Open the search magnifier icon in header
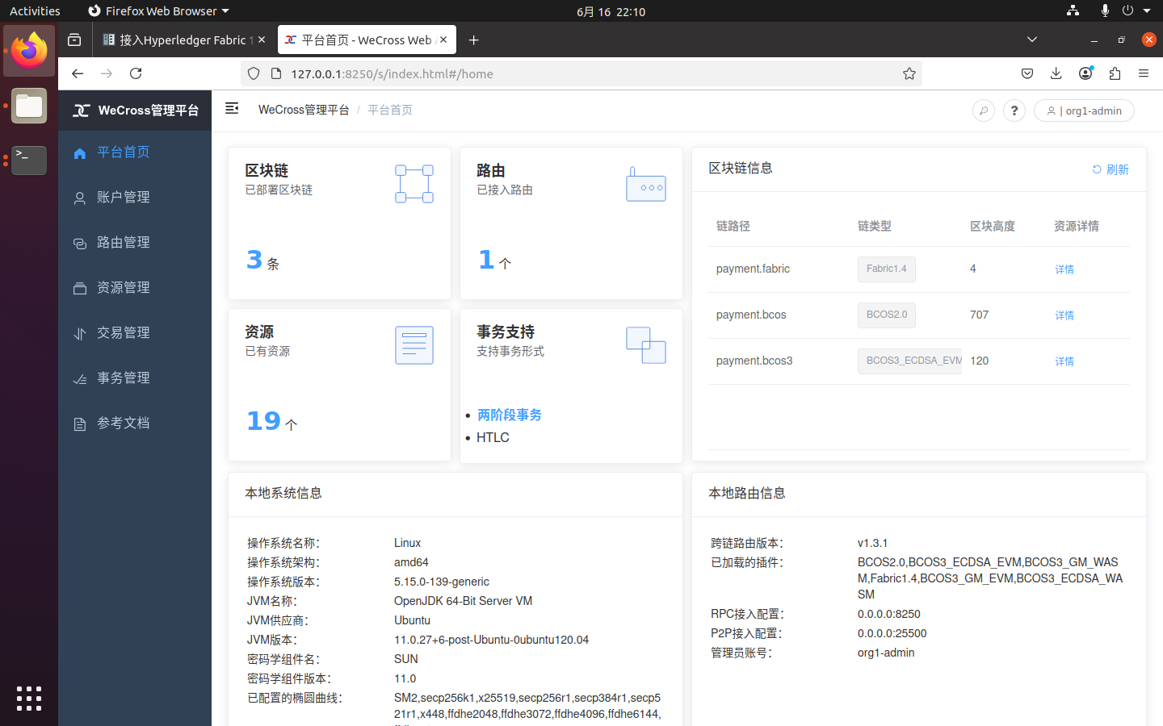1163x726 pixels. click(x=984, y=111)
